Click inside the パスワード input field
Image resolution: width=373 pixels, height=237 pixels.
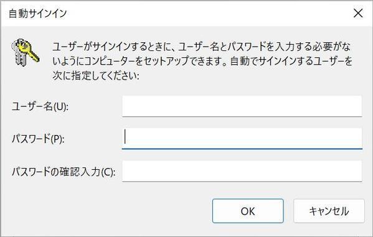tap(242, 139)
